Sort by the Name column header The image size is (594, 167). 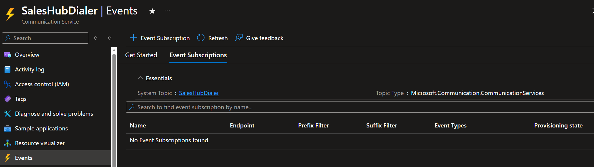(x=138, y=125)
